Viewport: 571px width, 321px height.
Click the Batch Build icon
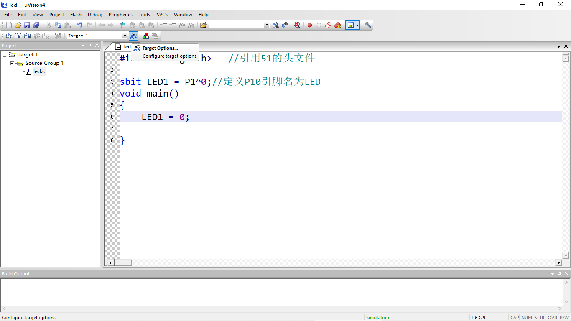click(x=36, y=36)
